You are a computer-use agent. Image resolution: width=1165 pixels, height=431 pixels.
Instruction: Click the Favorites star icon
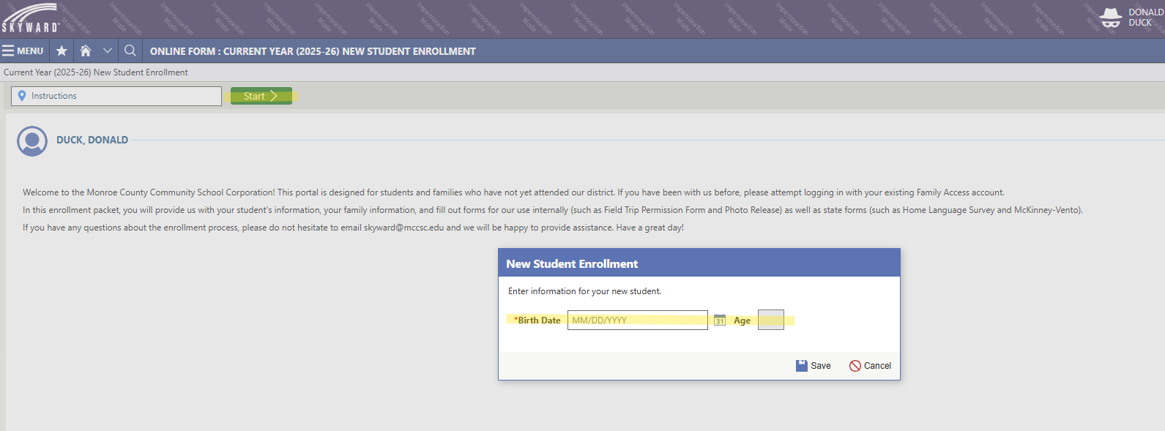coord(62,51)
